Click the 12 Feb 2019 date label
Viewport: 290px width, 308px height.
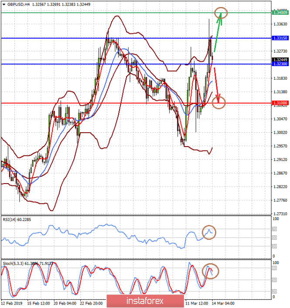[x=12, y=304]
